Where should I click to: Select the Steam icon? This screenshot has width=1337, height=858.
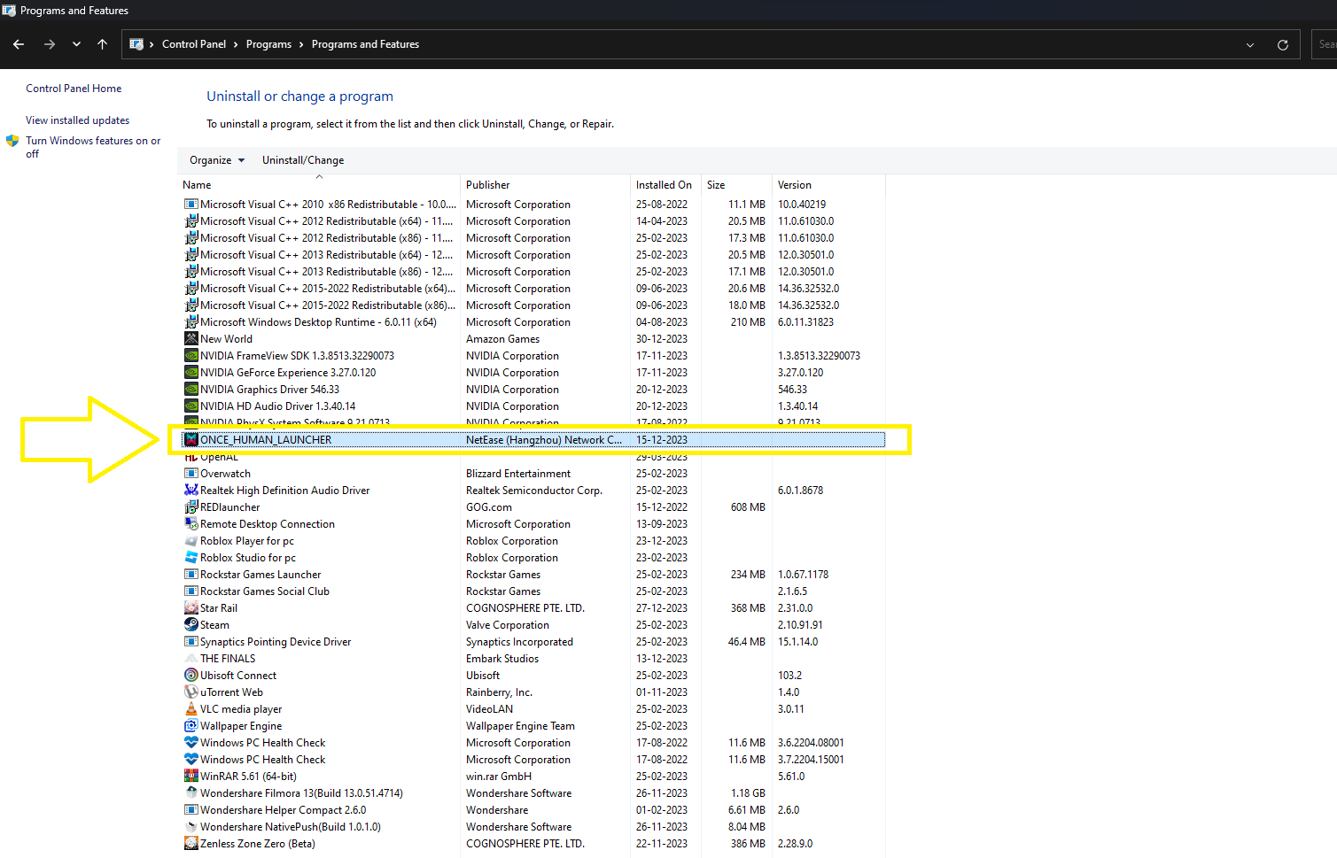[x=190, y=625]
